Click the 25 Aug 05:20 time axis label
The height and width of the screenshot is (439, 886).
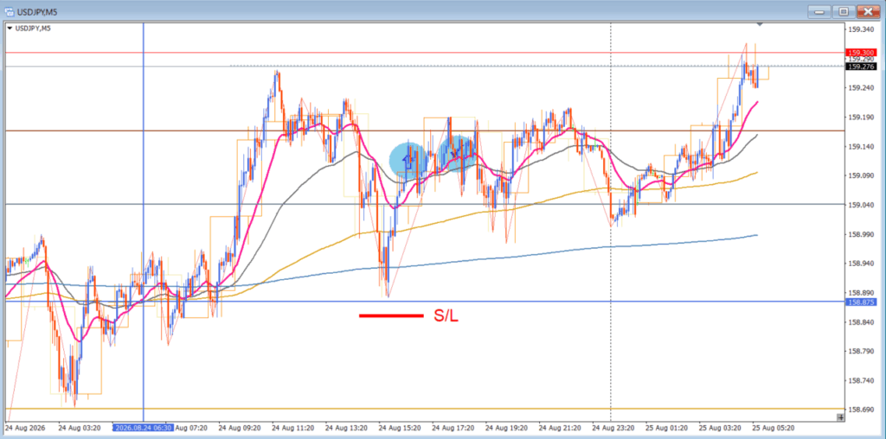coord(774,428)
